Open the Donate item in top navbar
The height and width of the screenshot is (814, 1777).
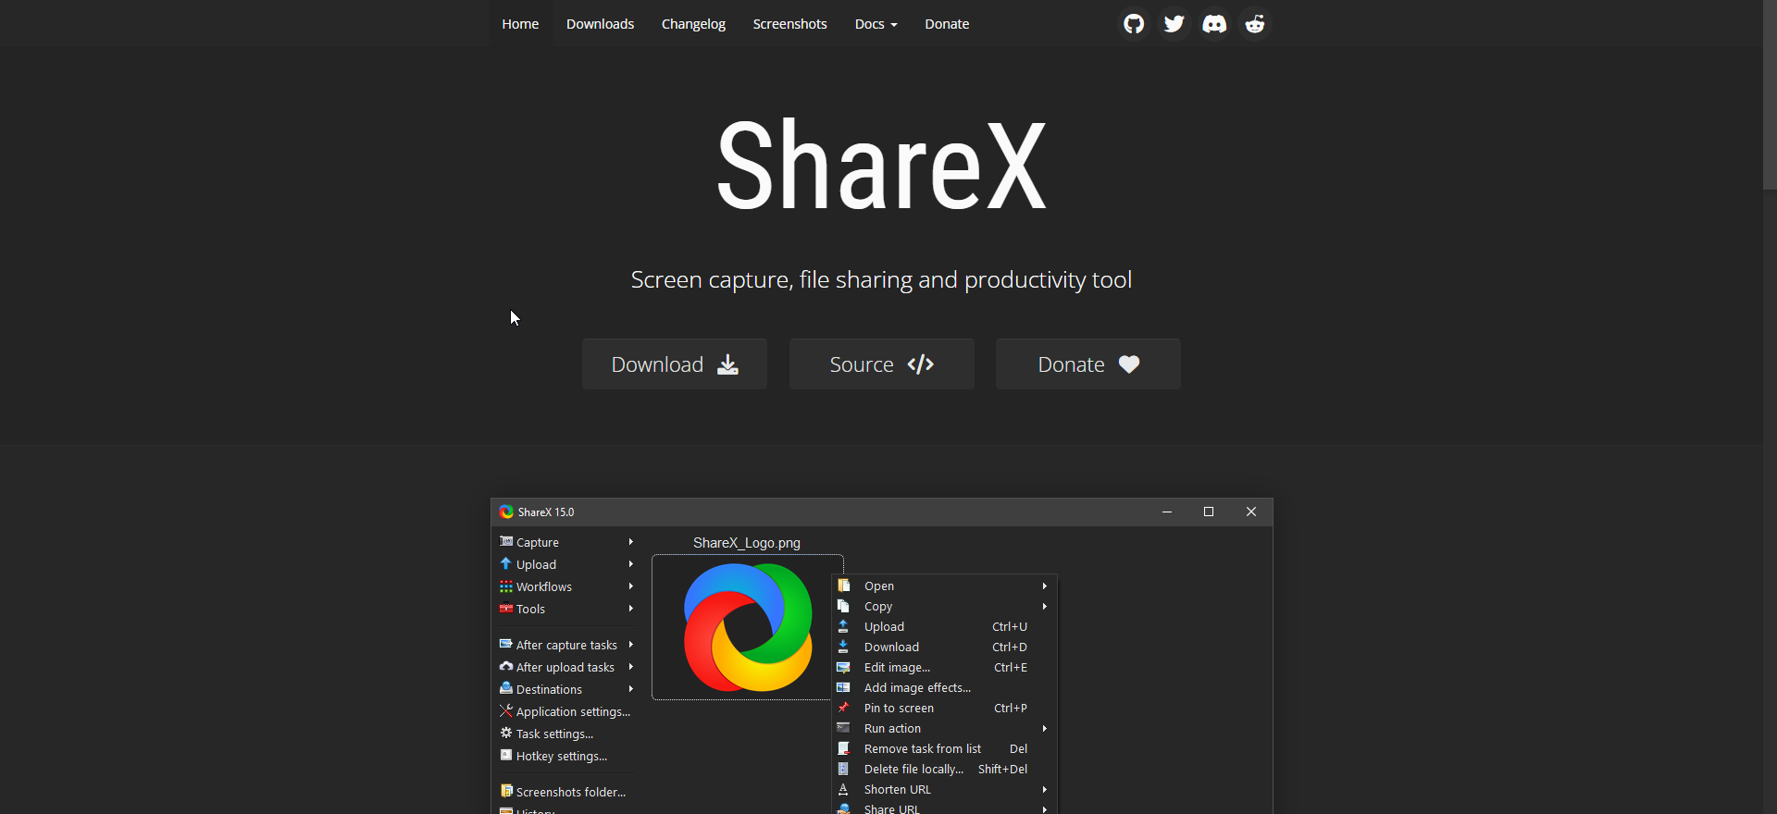pos(947,24)
